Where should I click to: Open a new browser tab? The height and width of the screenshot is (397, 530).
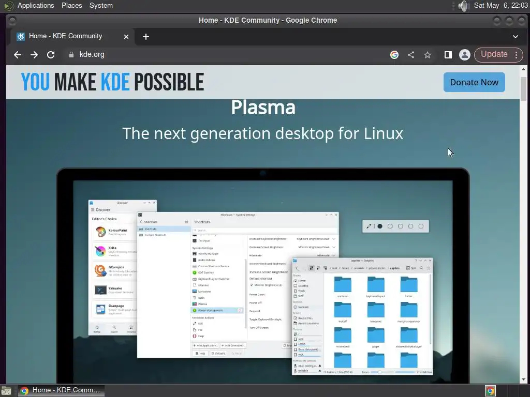(x=145, y=37)
